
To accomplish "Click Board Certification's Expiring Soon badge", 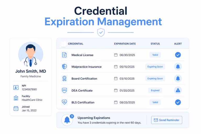I will click(155, 79).
